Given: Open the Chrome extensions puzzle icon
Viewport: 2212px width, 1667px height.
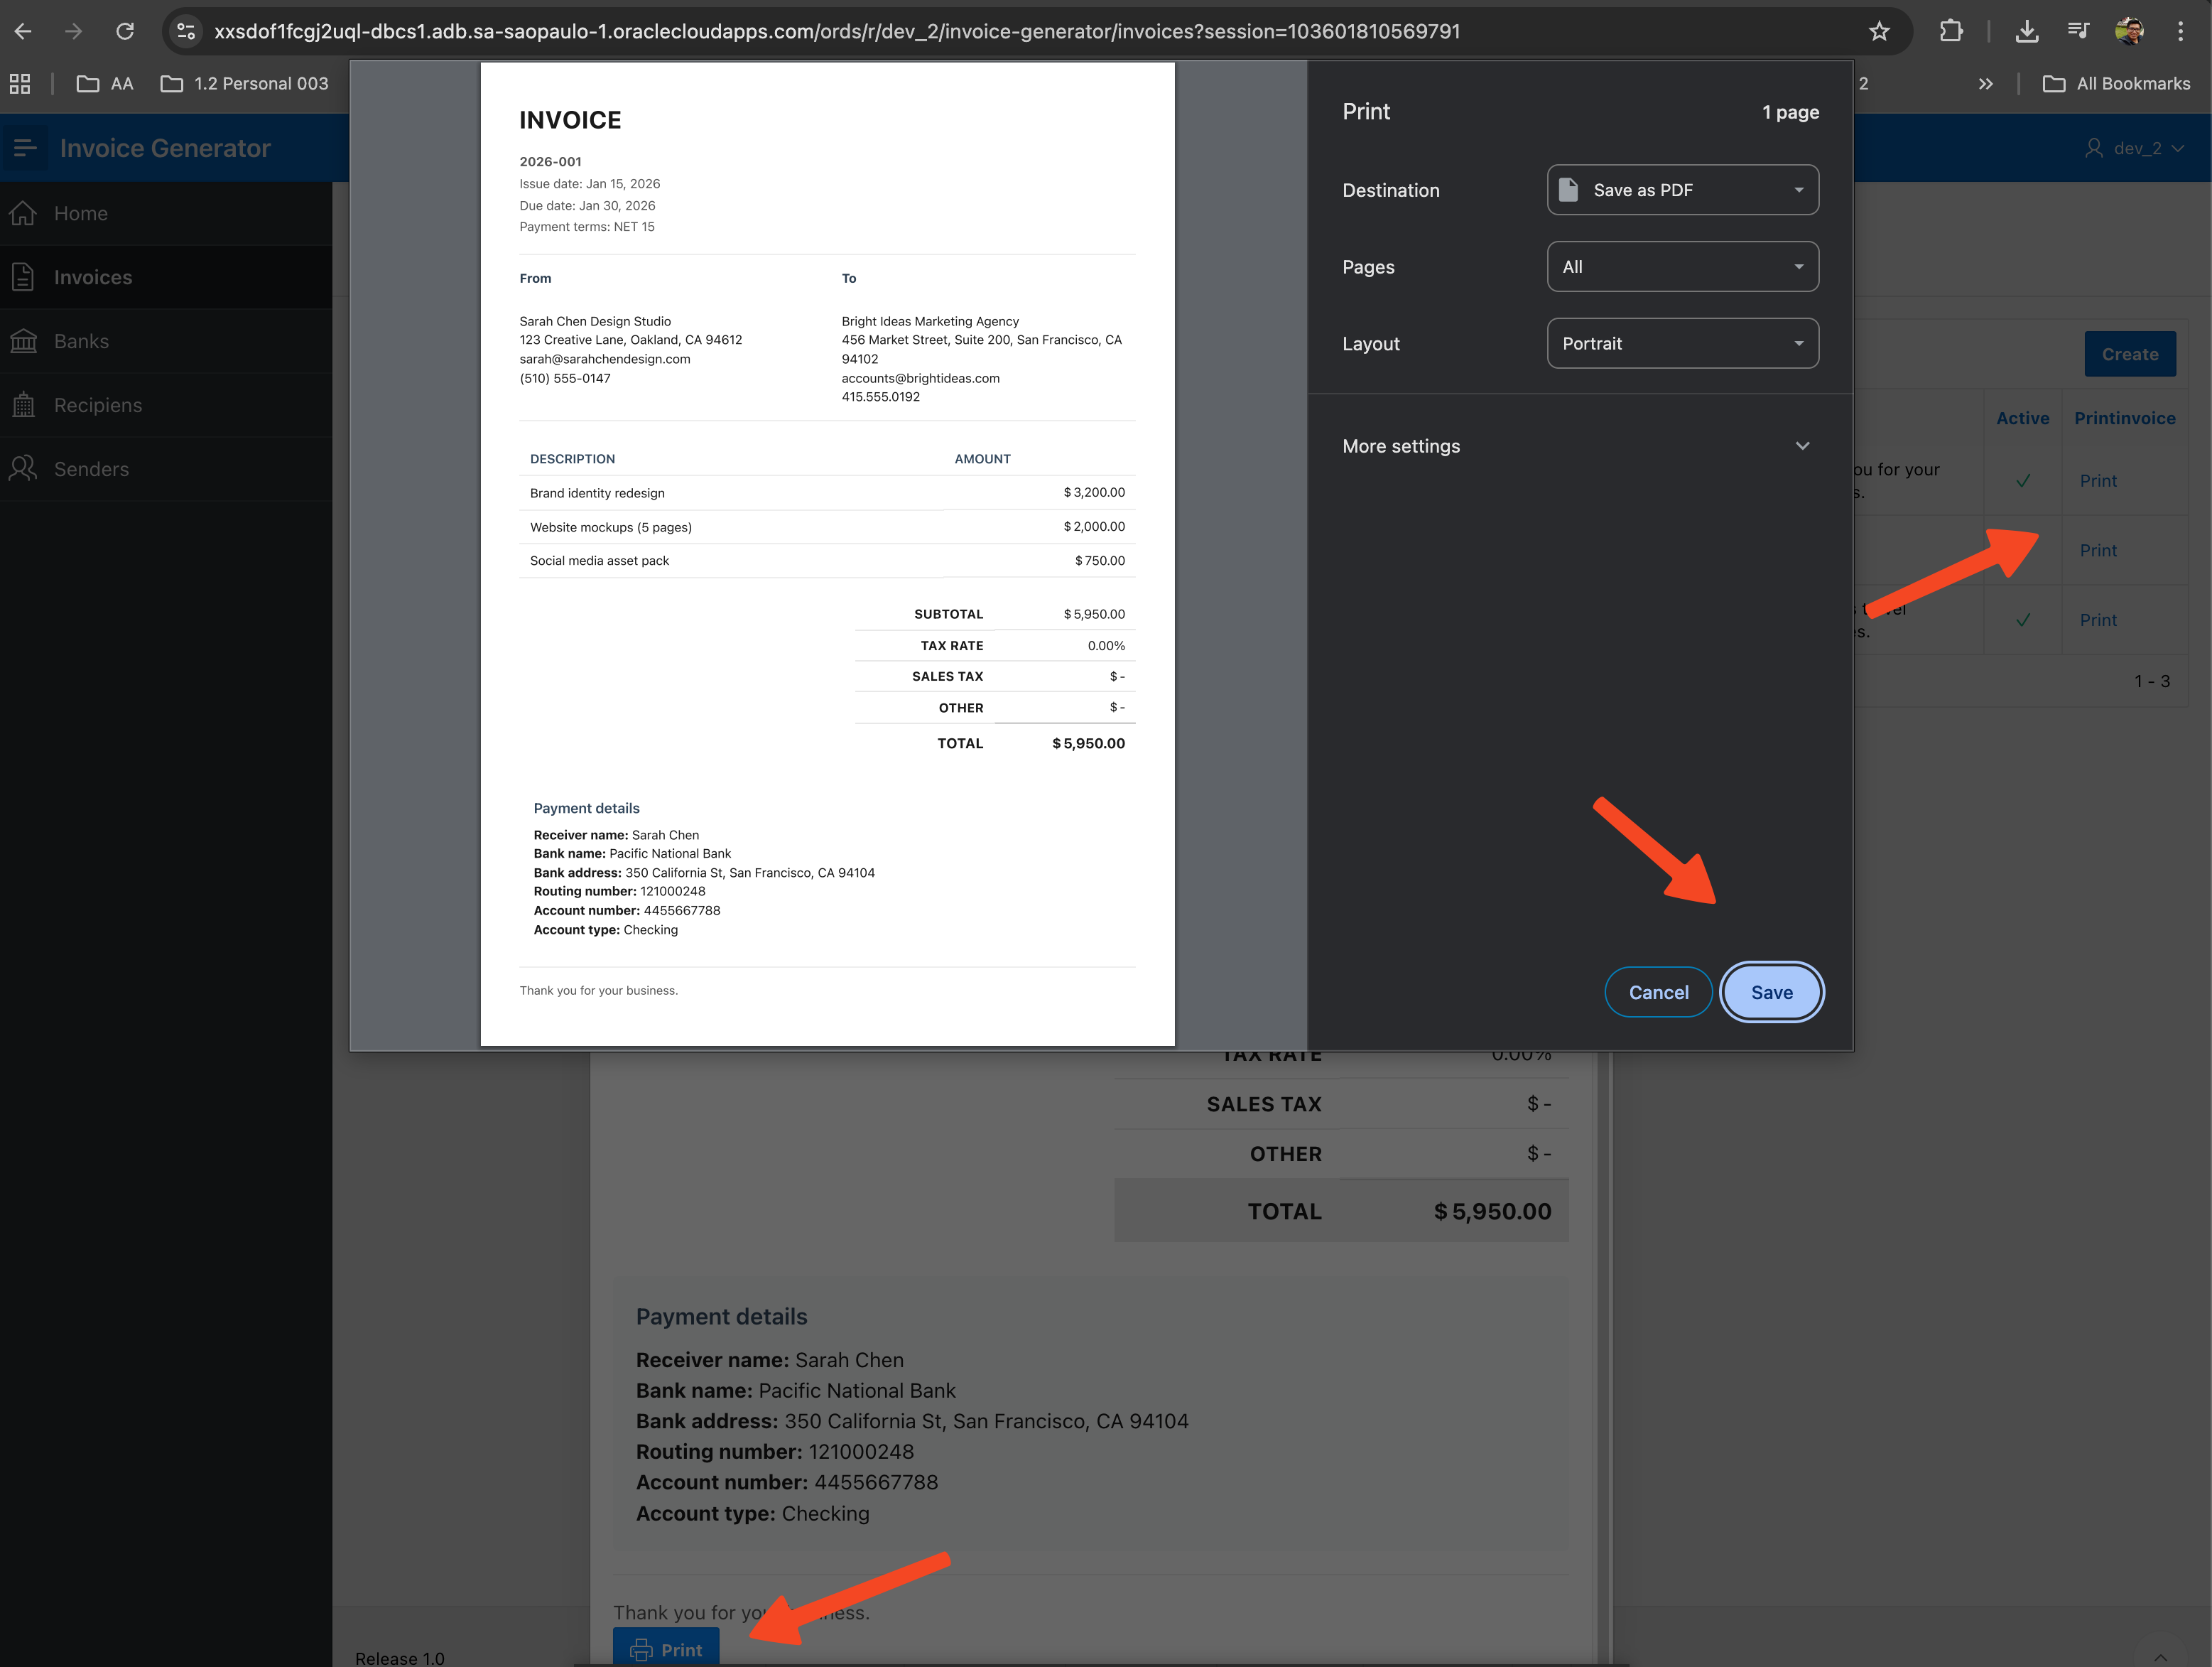Looking at the screenshot, I should tap(1951, 31).
